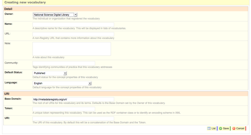Expand the Default Status dropdown
Screen dimensions: 251x135
(50, 73)
